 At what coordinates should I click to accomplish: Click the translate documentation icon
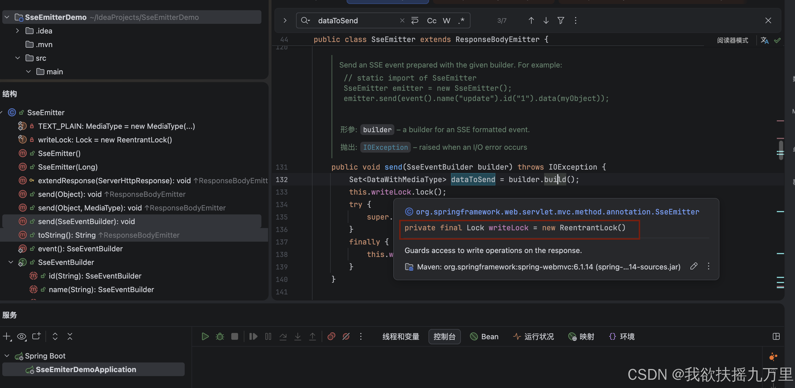click(x=764, y=40)
